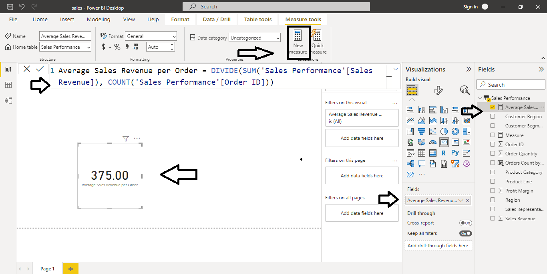Click the Save icon in title bar
Screen dimensions: 547x274
coord(10,7)
